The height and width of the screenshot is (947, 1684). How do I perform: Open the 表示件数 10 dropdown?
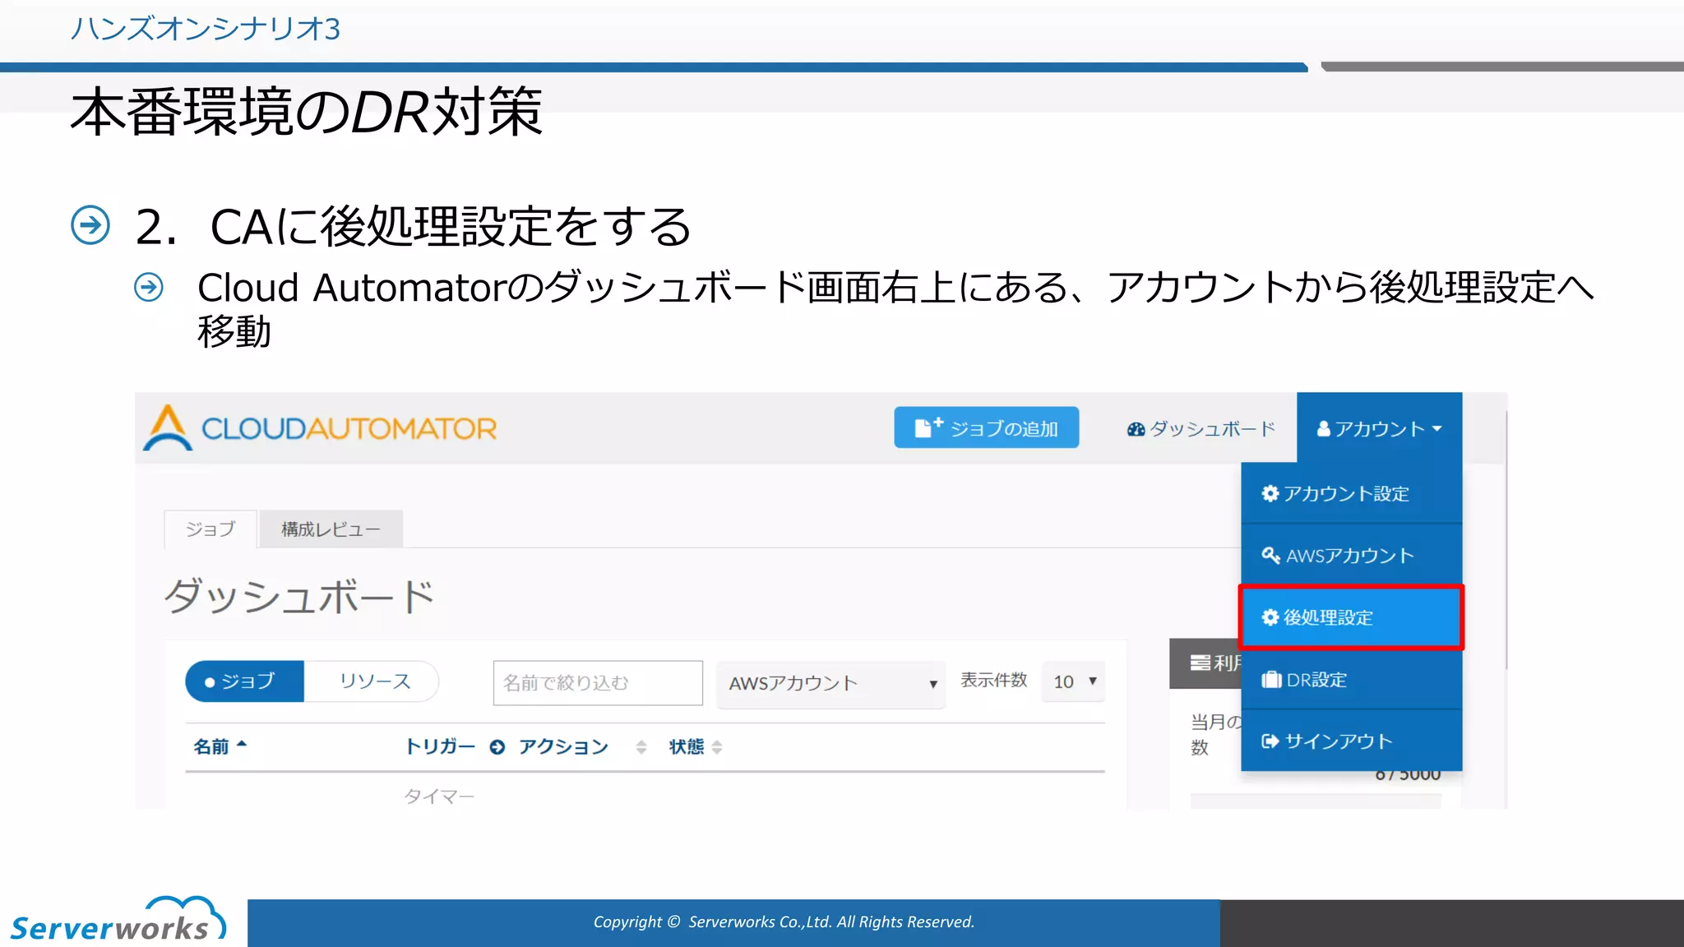pos(1073,681)
